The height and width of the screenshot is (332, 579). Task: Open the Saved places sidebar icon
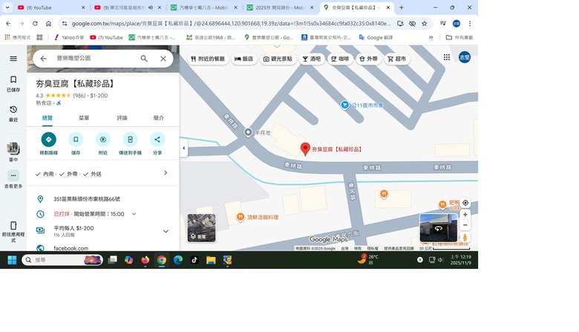click(x=13, y=83)
